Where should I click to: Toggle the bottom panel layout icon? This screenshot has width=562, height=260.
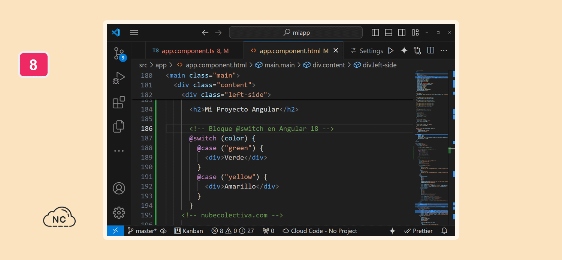pyautogui.click(x=389, y=32)
